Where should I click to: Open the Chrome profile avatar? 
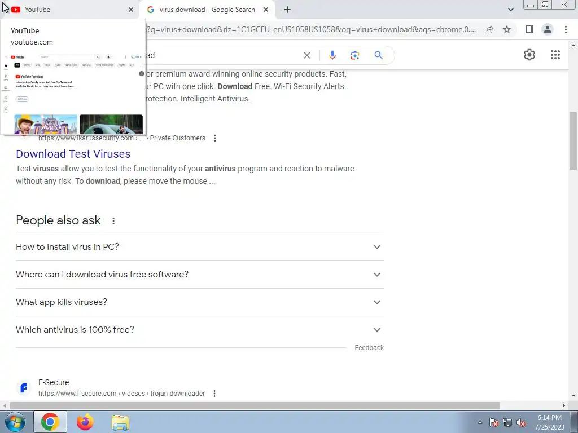[x=548, y=29]
